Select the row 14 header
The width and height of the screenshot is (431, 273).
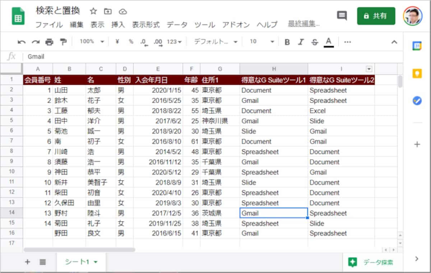pos(11,213)
